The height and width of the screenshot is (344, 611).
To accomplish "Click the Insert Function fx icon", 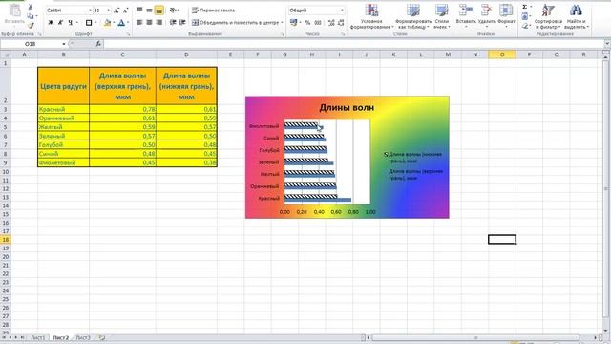I will click(98, 44).
